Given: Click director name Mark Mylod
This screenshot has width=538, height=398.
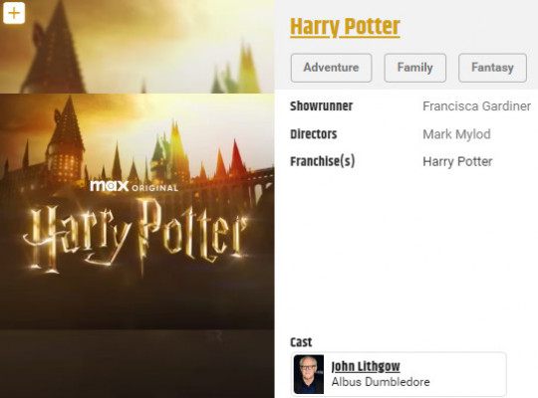Looking at the screenshot, I should coord(456,134).
